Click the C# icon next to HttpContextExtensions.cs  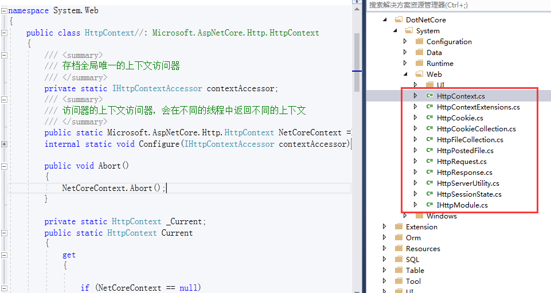[429, 107]
